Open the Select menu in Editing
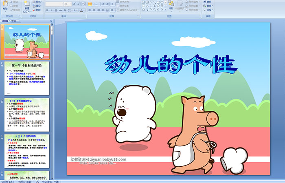The width and height of the screenshot is (285, 183). [208, 10]
